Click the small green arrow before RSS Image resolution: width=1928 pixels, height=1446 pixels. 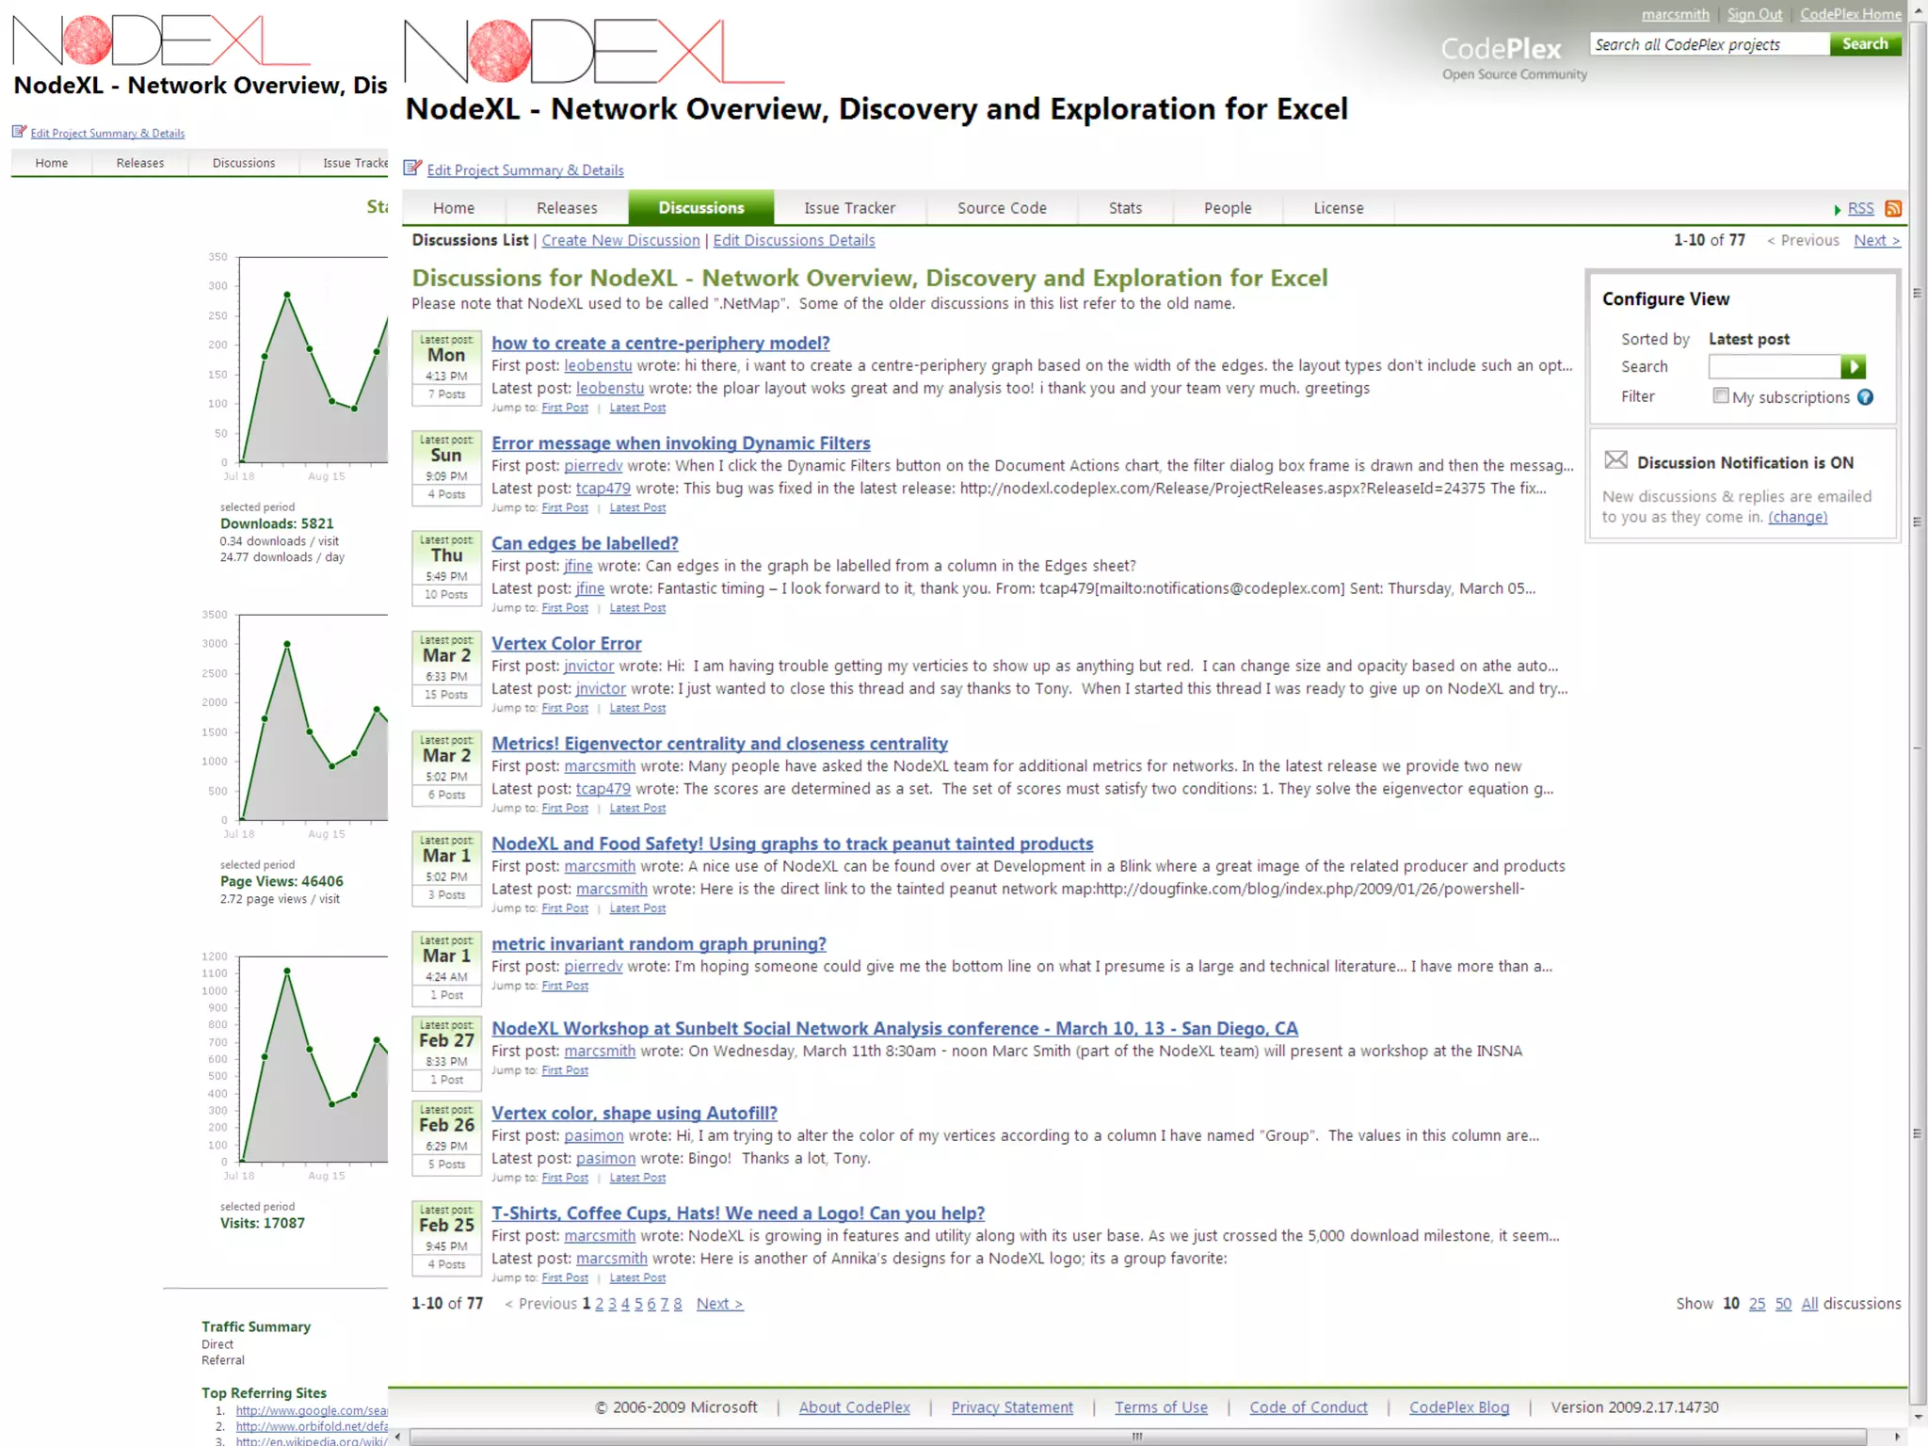pos(1837,210)
